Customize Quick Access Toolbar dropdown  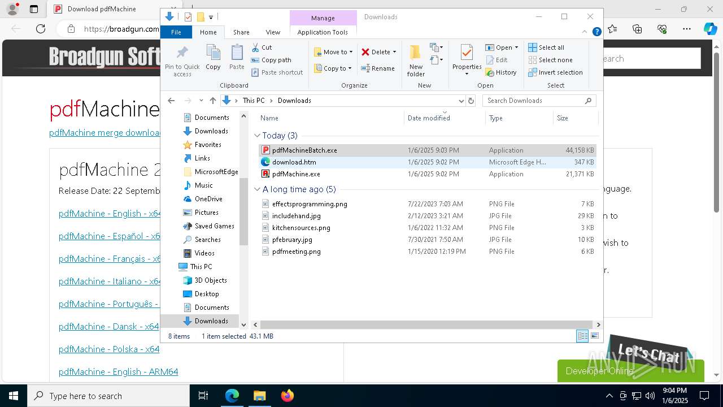(211, 17)
